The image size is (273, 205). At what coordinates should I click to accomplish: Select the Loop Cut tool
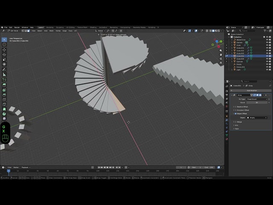tap(4, 100)
